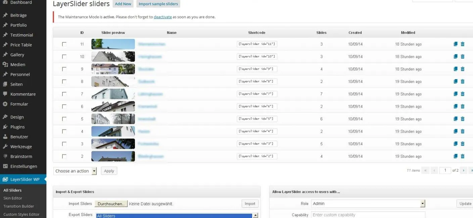Screen dimensions: 473x218
Task: Go to next page arrow in pagination
Action: [464, 170]
